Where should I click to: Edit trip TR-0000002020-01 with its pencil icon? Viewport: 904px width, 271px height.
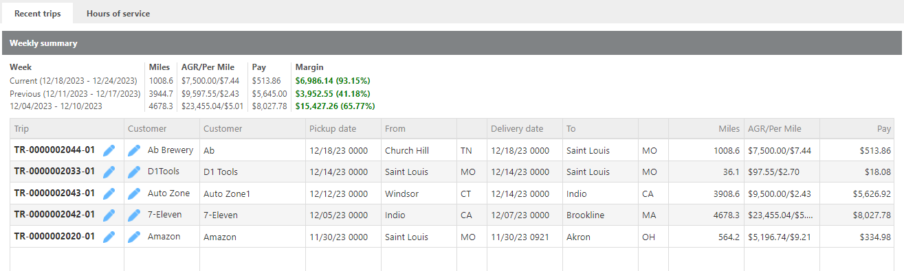click(x=109, y=237)
